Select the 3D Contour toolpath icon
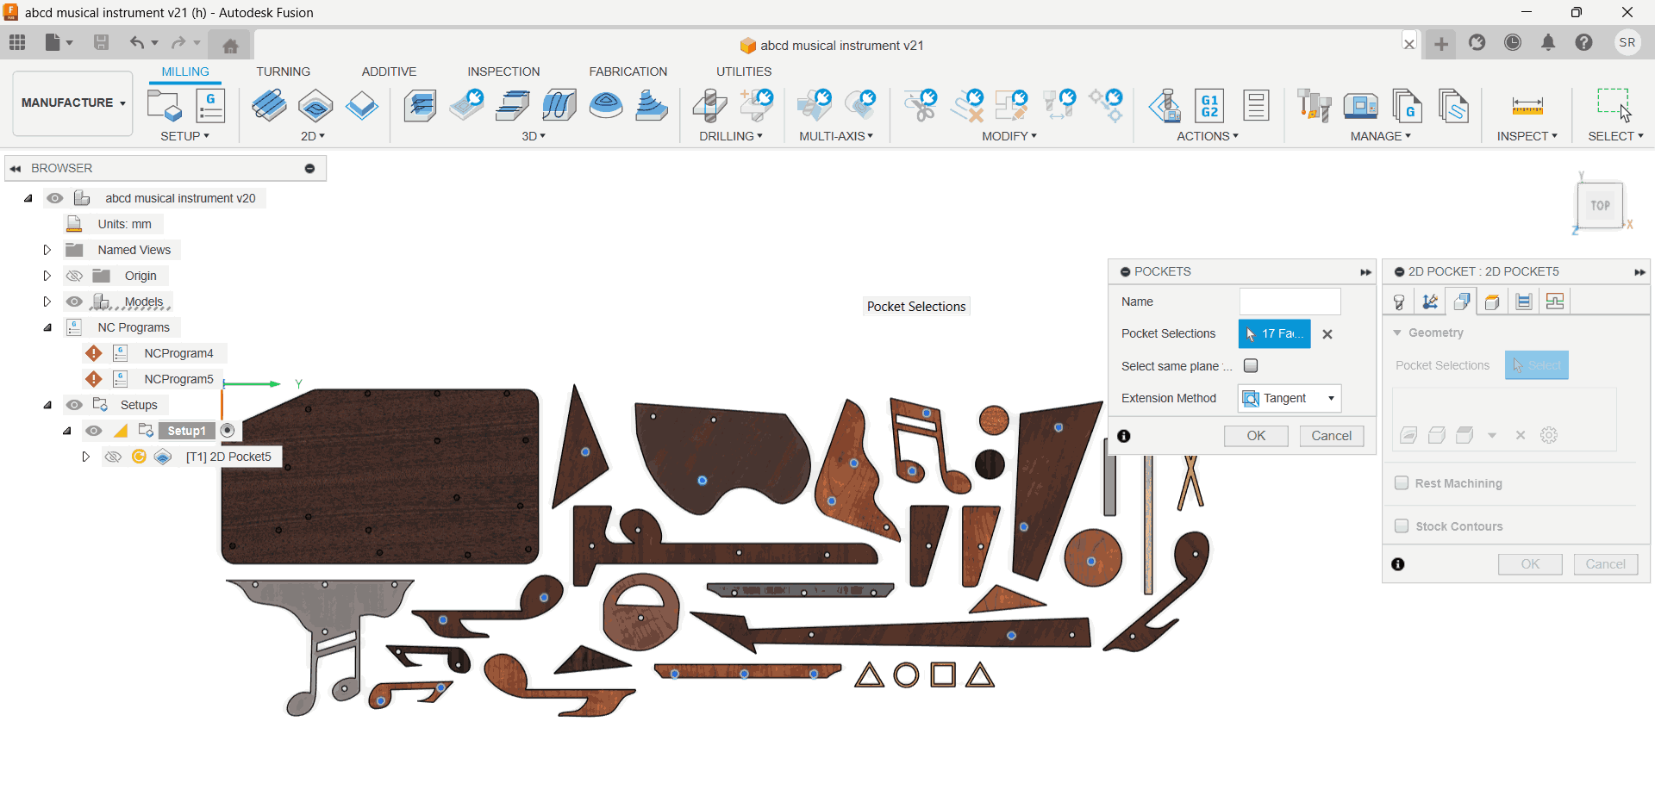The image size is (1655, 796). click(559, 106)
